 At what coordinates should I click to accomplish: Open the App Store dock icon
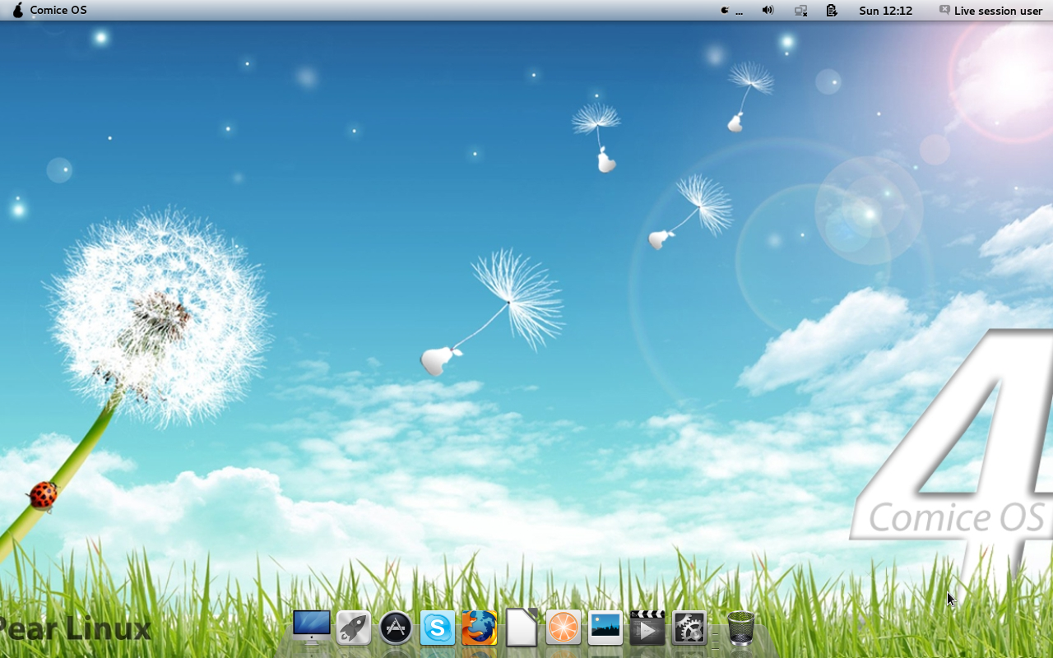[396, 628]
